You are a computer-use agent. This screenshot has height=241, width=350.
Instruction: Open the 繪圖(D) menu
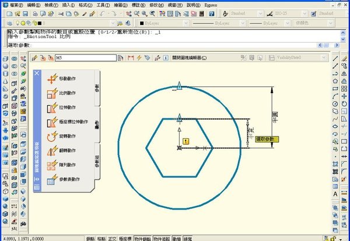pos(121,5)
